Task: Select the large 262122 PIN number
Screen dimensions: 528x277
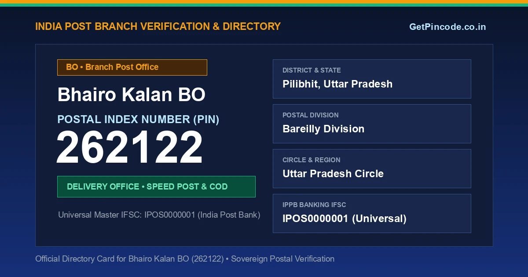Action: click(129, 148)
